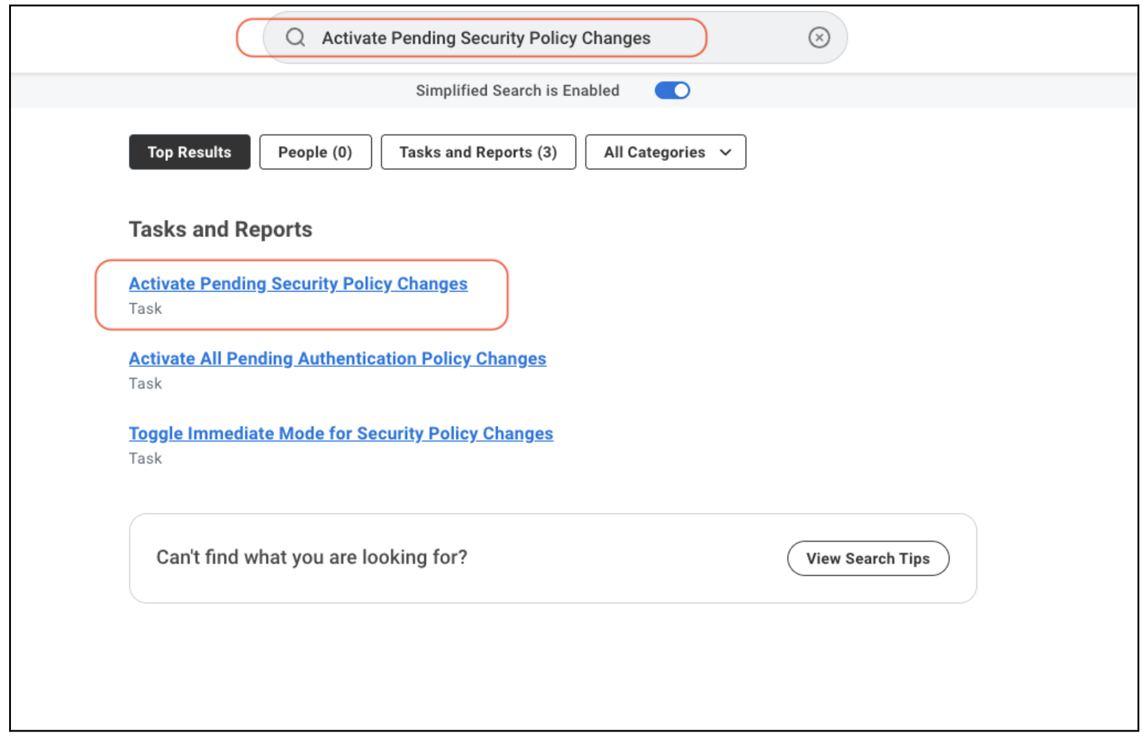Open Activate All Pending Authentication Policy Changes link
The image size is (1146, 740).
coord(337,358)
